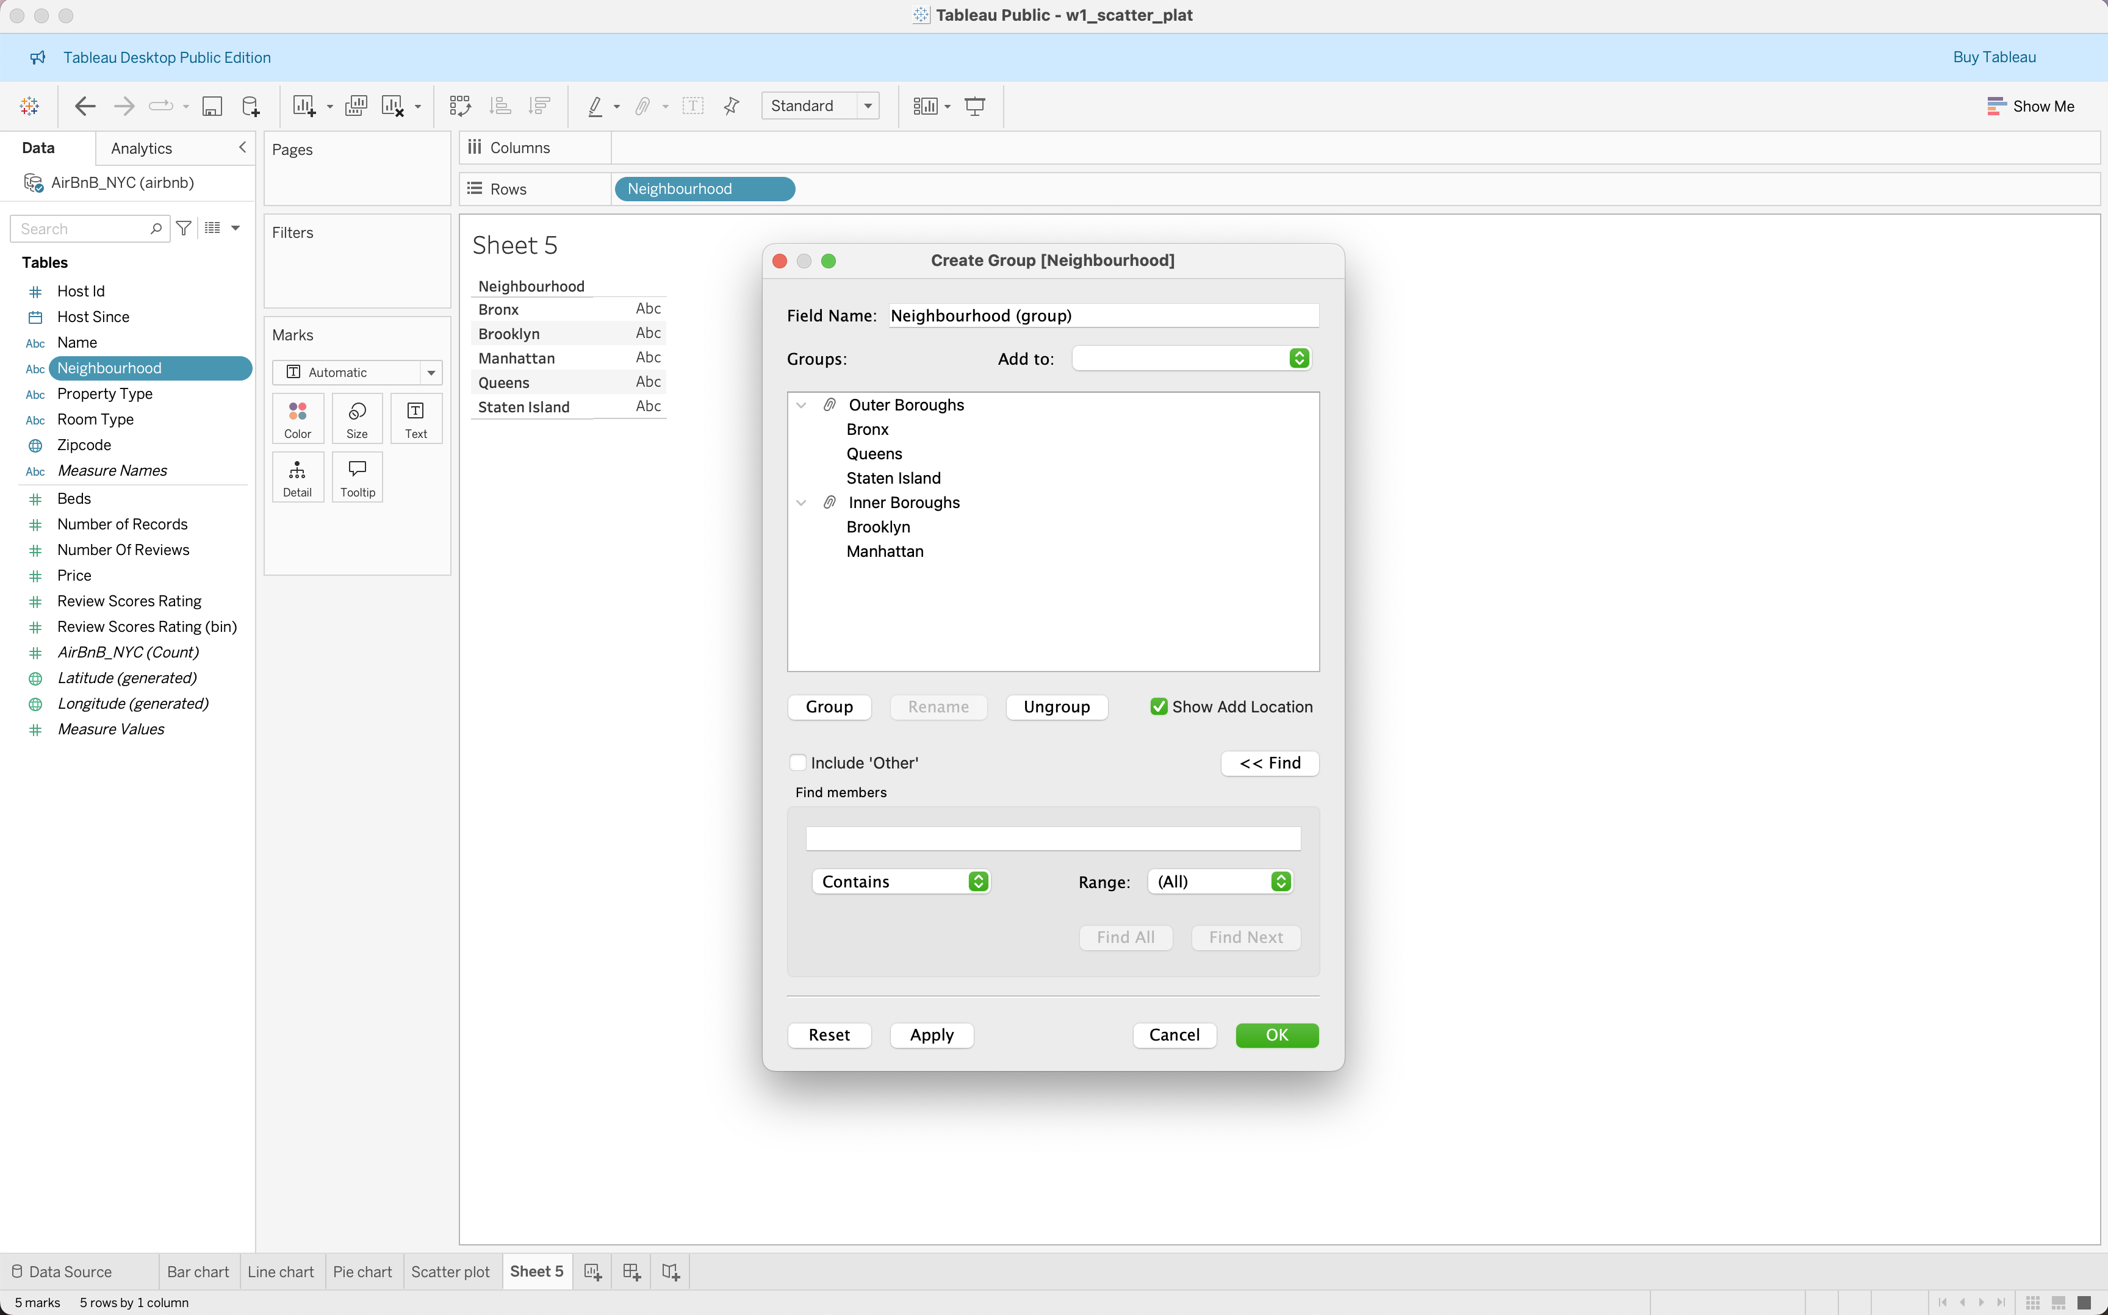Open the Color marks card
Image resolution: width=2108 pixels, height=1315 pixels.
pos(298,418)
